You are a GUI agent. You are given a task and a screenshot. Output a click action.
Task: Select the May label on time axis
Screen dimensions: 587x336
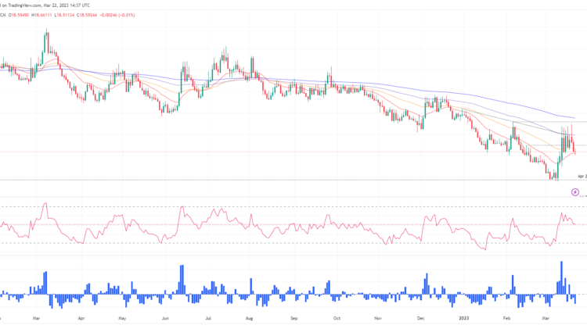(122, 319)
